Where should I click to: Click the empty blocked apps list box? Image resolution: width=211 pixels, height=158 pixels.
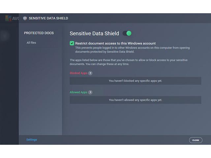tap(135, 81)
